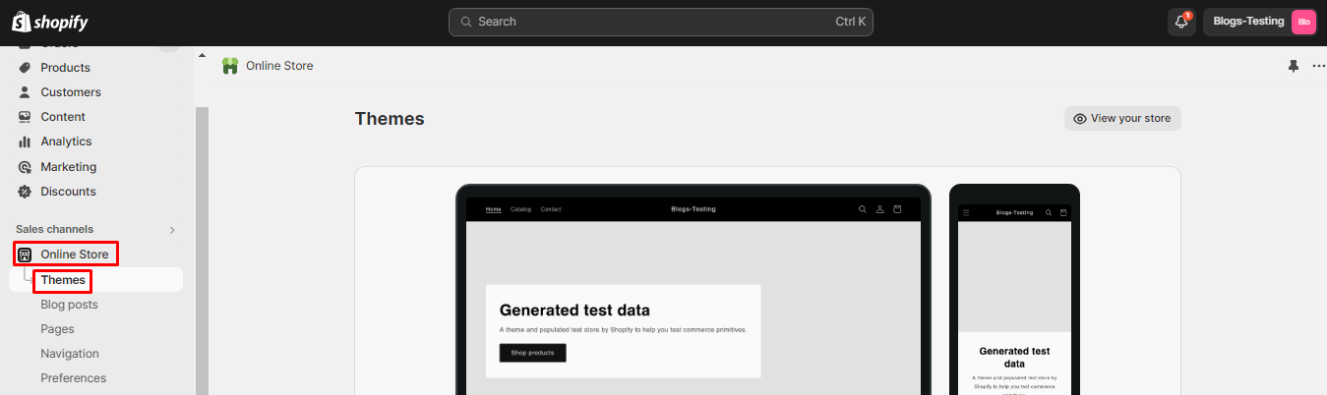This screenshot has width=1327, height=395.
Task: Click the sidebar scroll-up arrow
Action: pyautogui.click(x=202, y=55)
